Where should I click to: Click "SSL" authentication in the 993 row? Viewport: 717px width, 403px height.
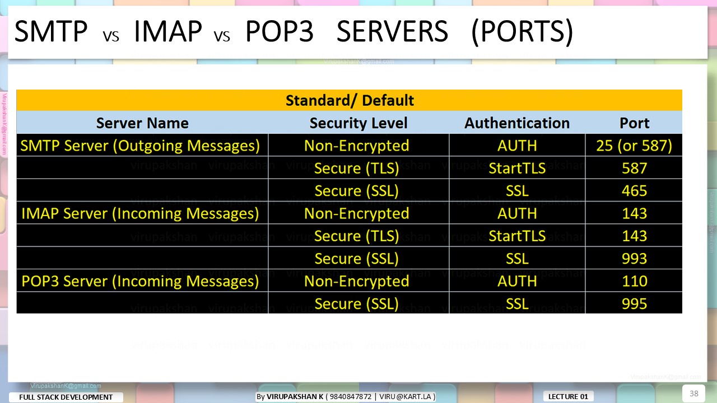517,259
